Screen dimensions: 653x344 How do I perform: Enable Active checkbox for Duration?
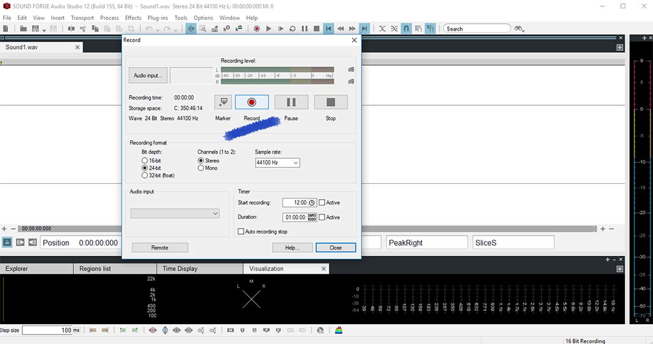(322, 217)
